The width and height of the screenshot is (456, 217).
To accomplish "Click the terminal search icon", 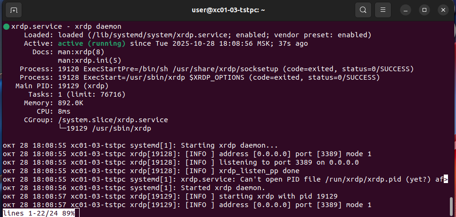I will coord(363,9).
